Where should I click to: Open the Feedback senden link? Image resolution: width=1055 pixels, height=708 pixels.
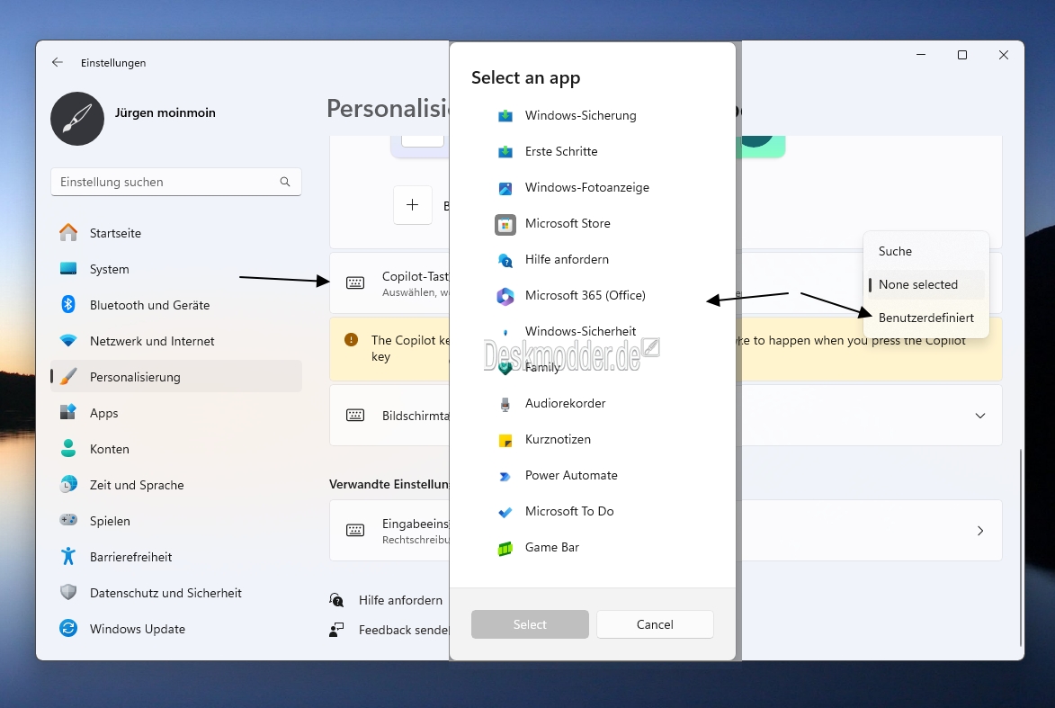coord(404,630)
